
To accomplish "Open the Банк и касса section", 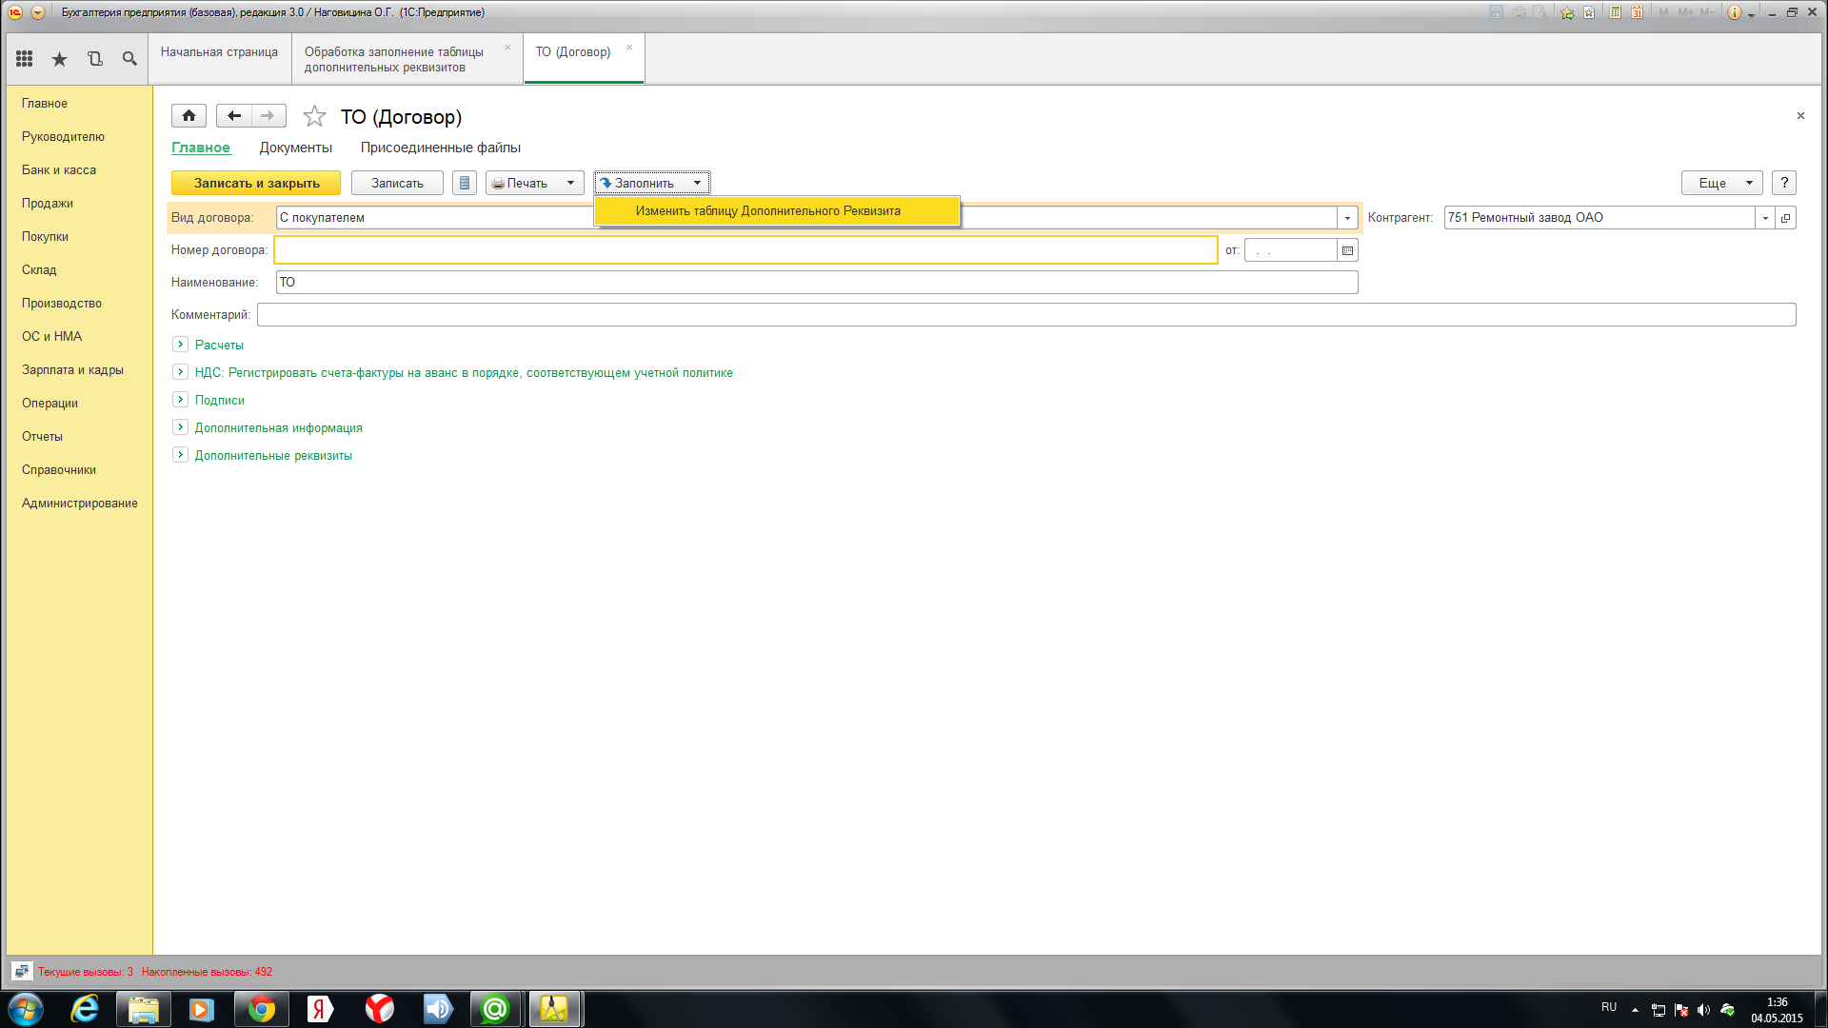I will (59, 170).
